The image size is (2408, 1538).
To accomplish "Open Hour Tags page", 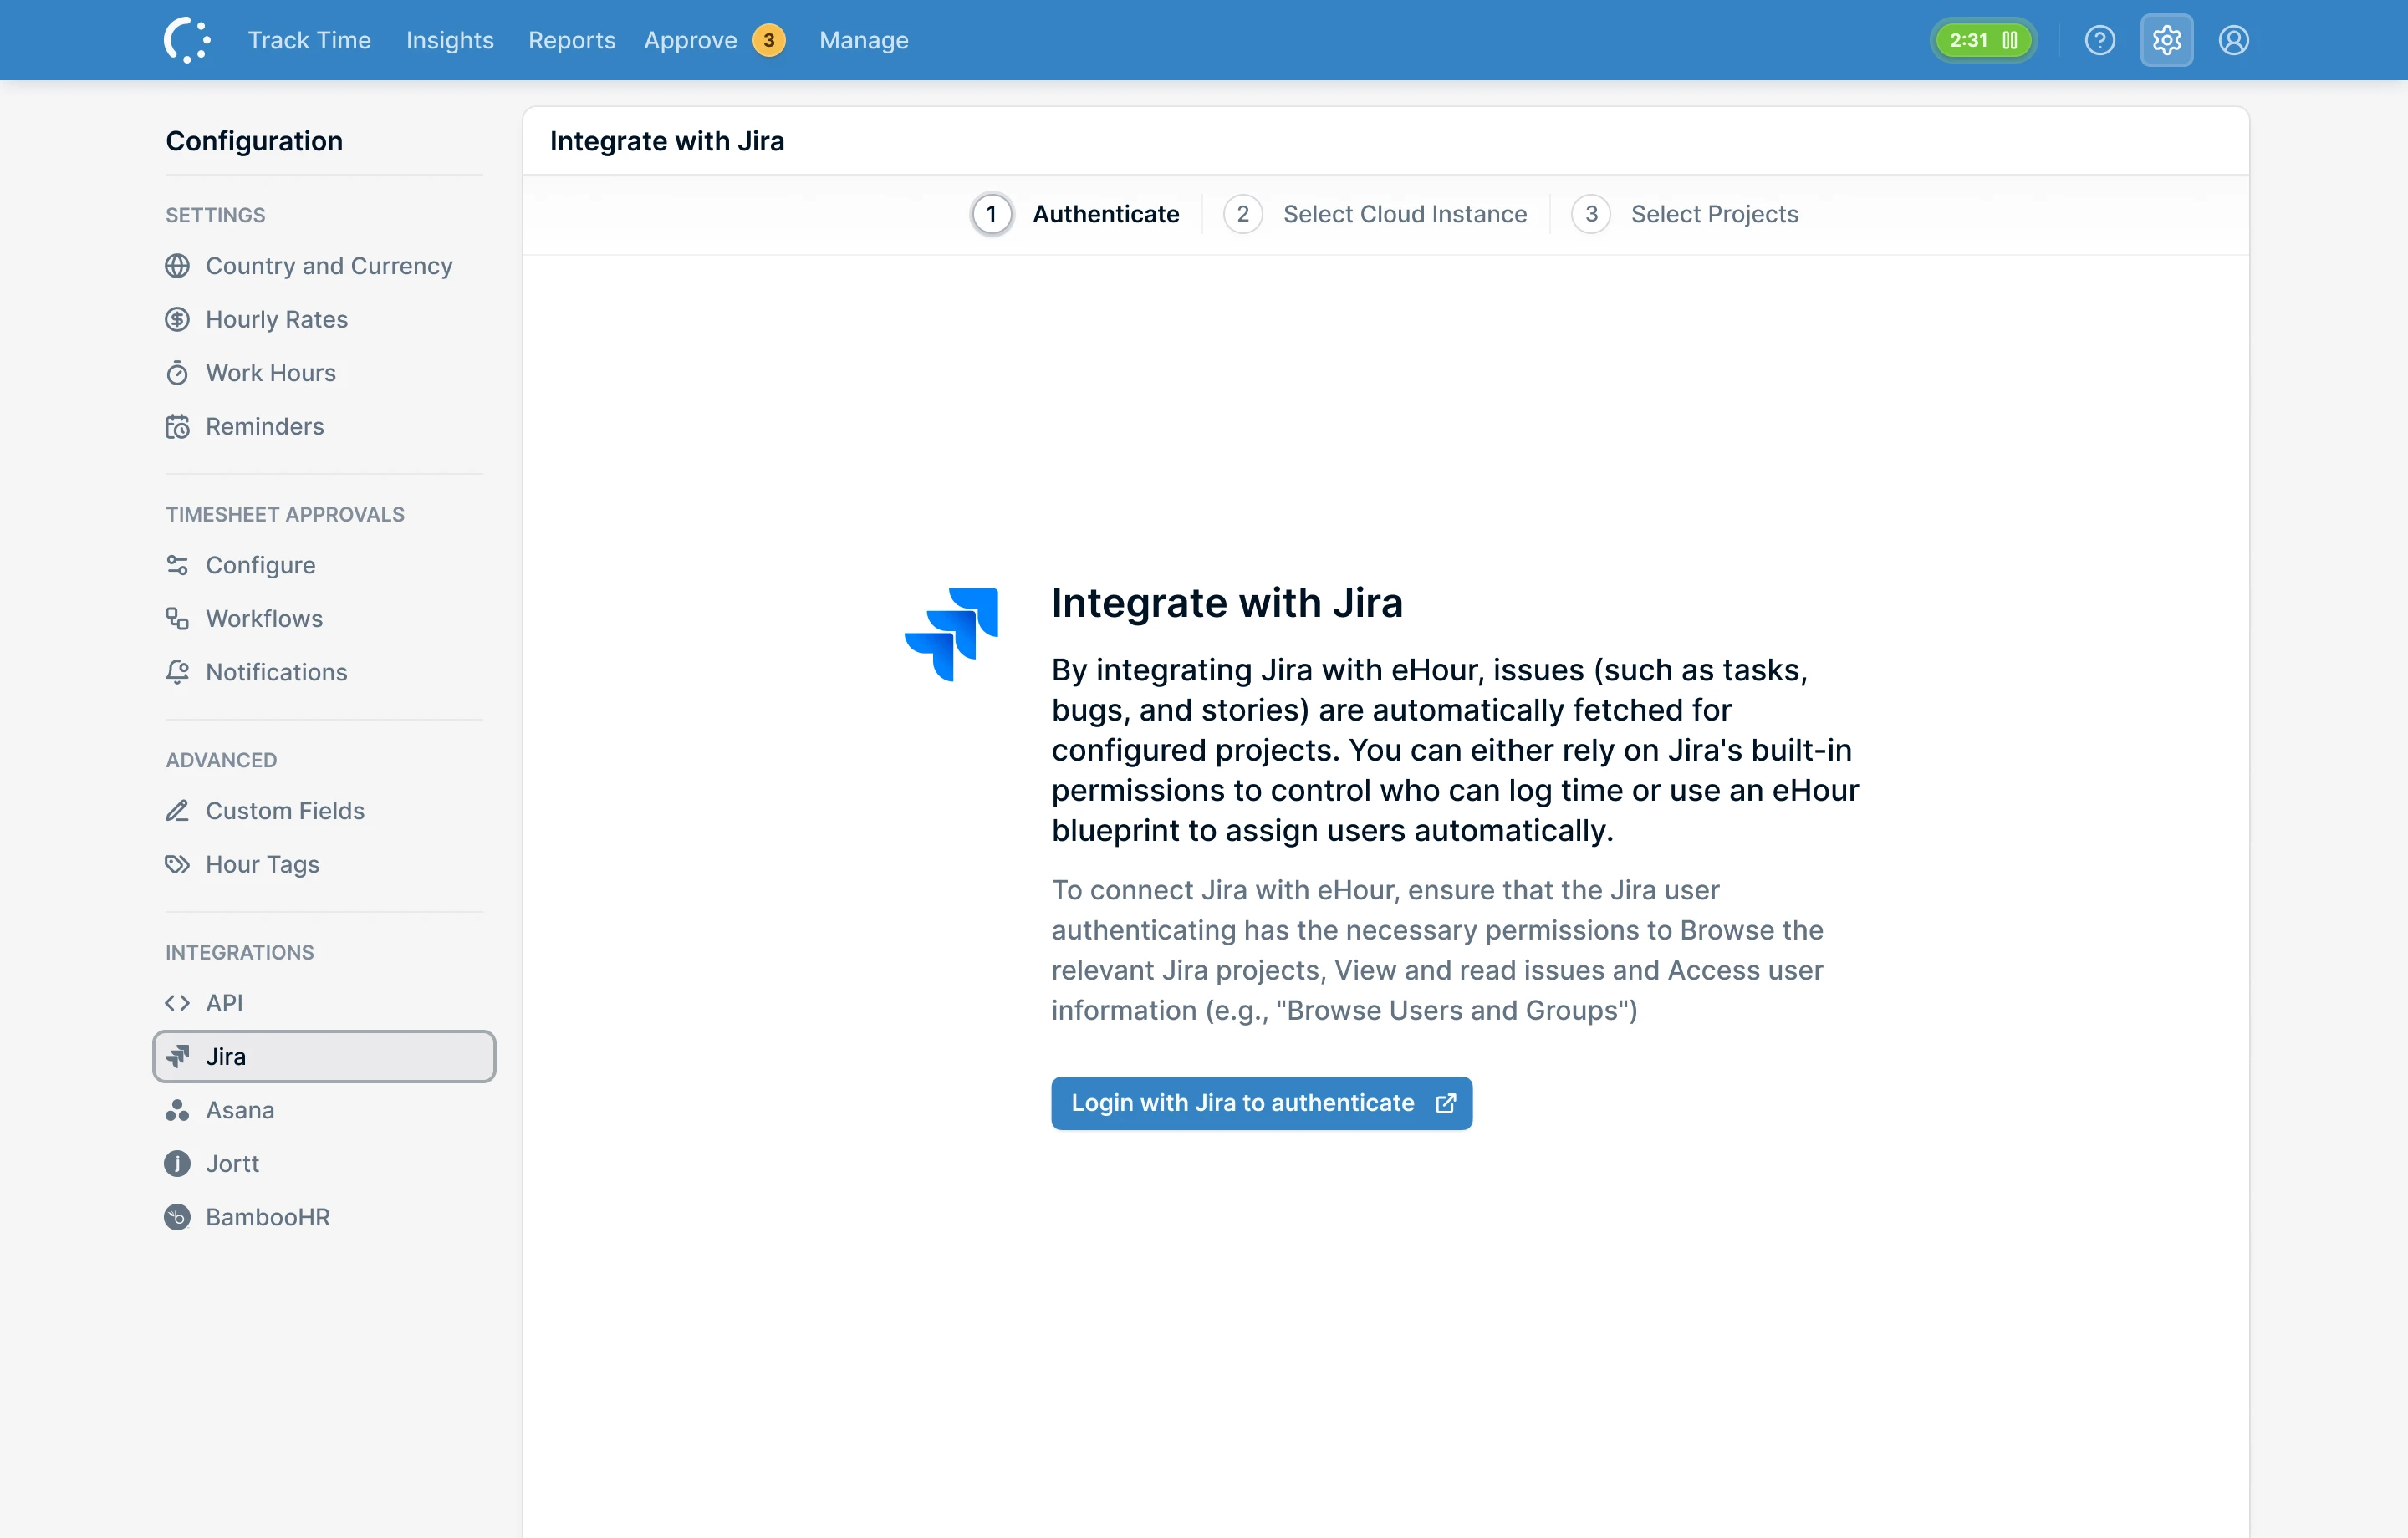I will click(324, 864).
